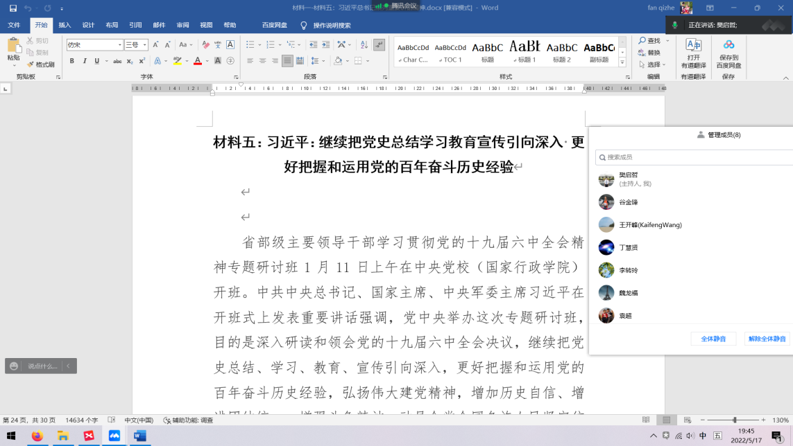This screenshot has height=446, width=793.
Task: Open font color dropdown arrow
Action: [x=207, y=61]
